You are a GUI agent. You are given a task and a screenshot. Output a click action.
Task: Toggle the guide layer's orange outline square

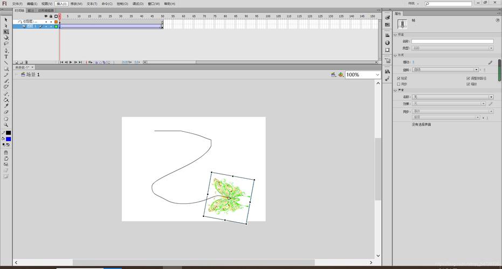pos(56,22)
